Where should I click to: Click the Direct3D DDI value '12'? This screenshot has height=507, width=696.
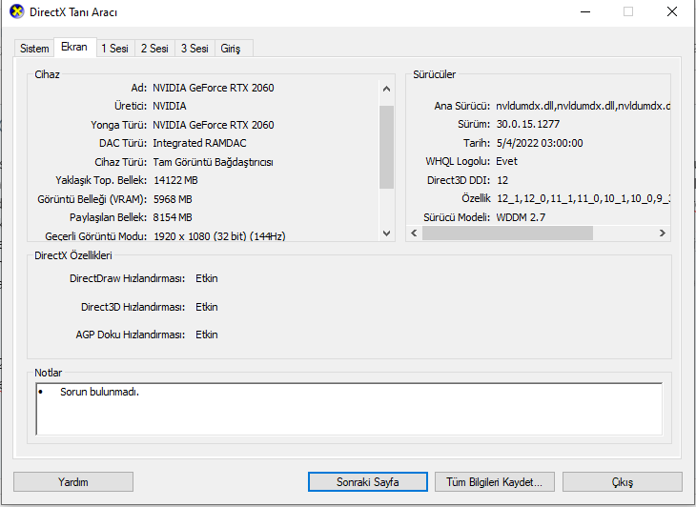pyautogui.click(x=502, y=180)
